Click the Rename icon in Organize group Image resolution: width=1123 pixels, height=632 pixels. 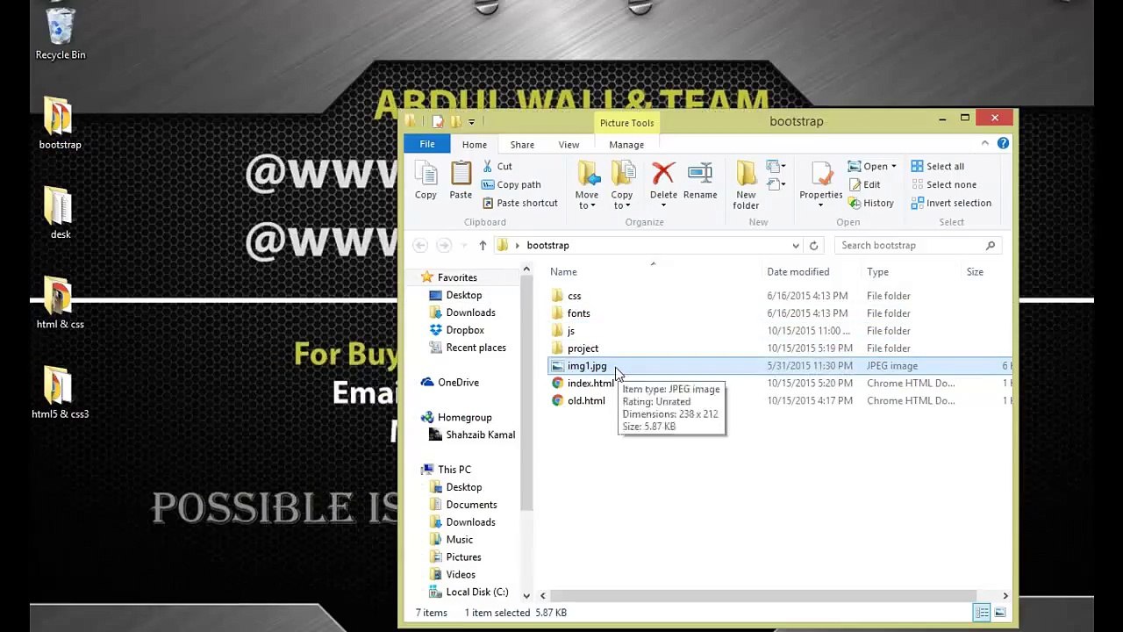click(x=700, y=181)
